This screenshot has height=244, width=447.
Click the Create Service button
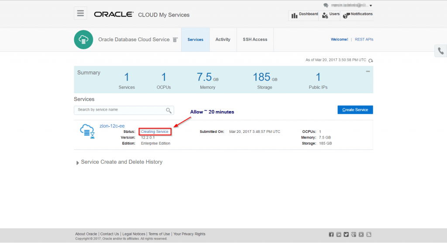[x=355, y=110]
